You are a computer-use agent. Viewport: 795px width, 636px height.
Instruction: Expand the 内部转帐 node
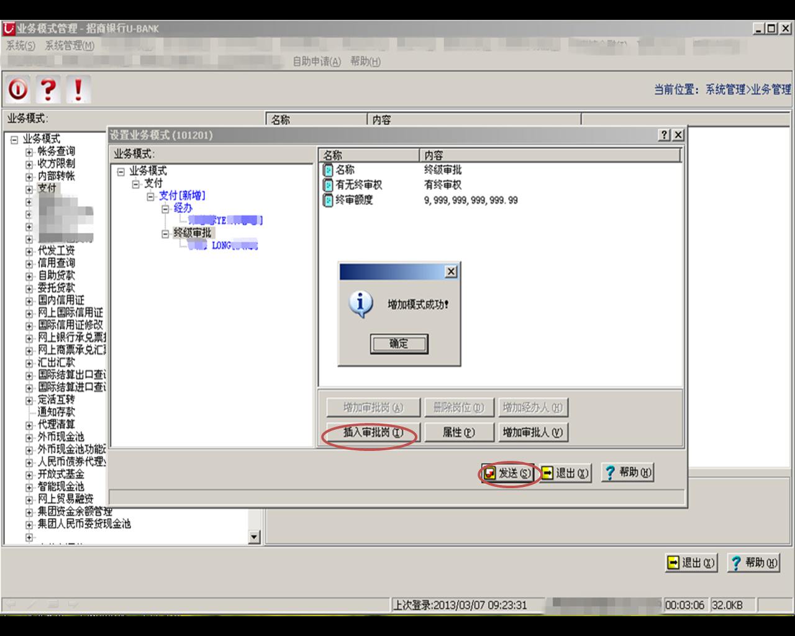click(x=29, y=177)
